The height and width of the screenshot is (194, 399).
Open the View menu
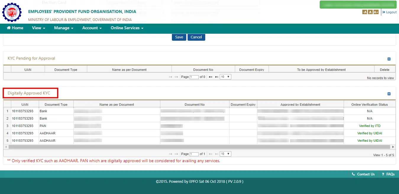click(x=38, y=28)
